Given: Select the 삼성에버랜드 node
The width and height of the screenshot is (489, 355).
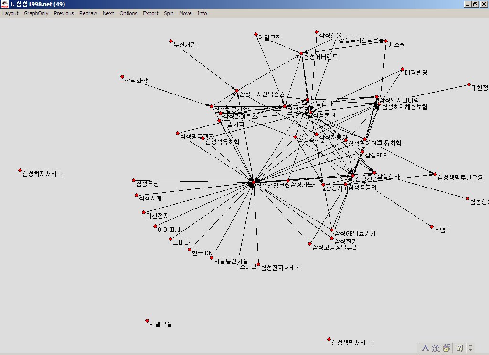Looking at the screenshot, I should tap(301, 53).
